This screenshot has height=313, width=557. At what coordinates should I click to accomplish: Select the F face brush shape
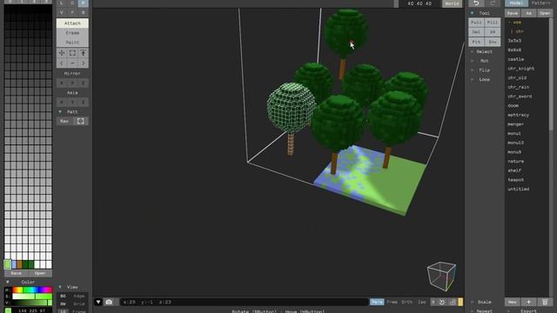point(72,12)
